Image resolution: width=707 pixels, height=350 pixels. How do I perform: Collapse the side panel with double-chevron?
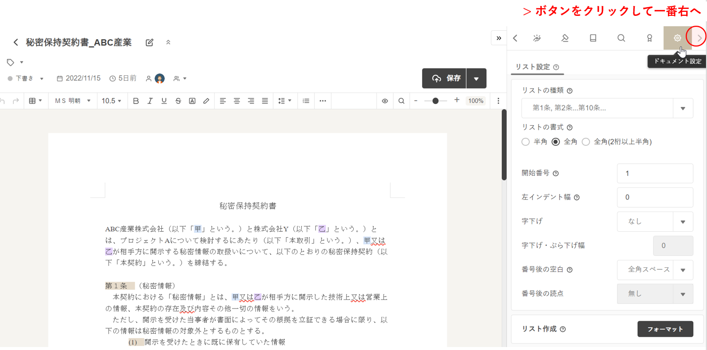[x=498, y=38]
